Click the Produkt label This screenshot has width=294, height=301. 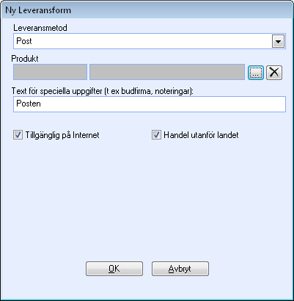[x=25, y=59]
